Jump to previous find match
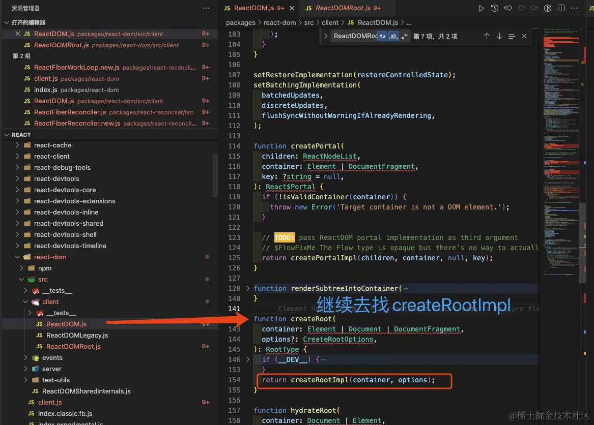This screenshot has width=594, height=425. click(487, 36)
